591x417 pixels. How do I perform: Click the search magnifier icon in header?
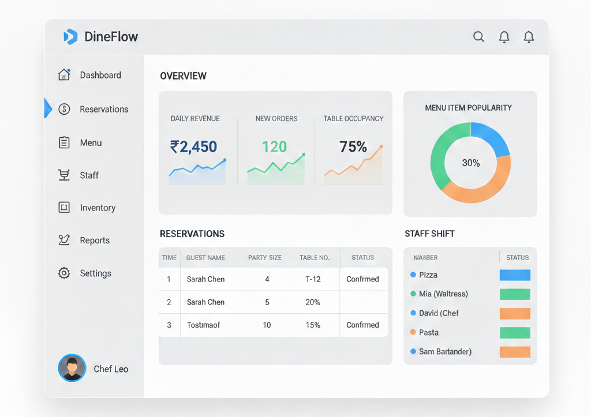[x=478, y=37]
